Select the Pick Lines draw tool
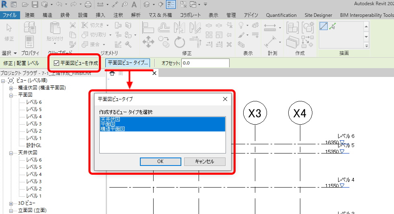The width and height of the screenshot is (394, 214). click(x=332, y=26)
